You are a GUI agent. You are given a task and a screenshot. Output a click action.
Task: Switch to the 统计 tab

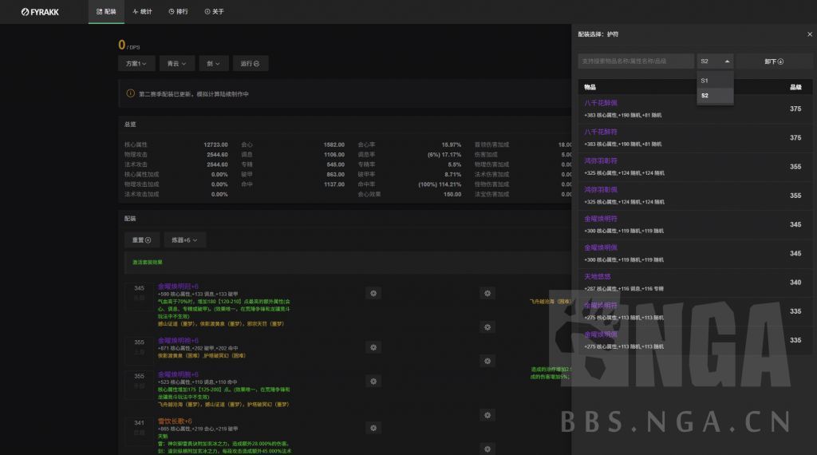pyautogui.click(x=142, y=12)
